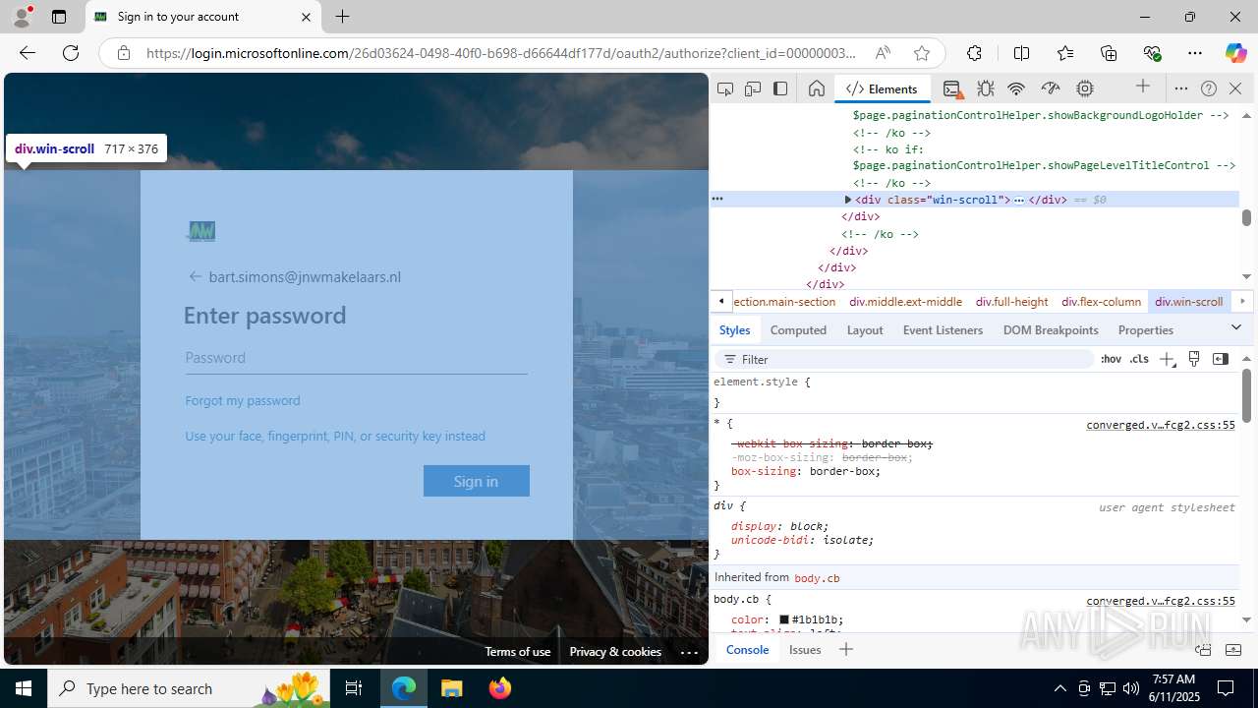This screenshot has height=708, width=1258.
Task: Switch to the Elements tab
Action: pos(882,88)
